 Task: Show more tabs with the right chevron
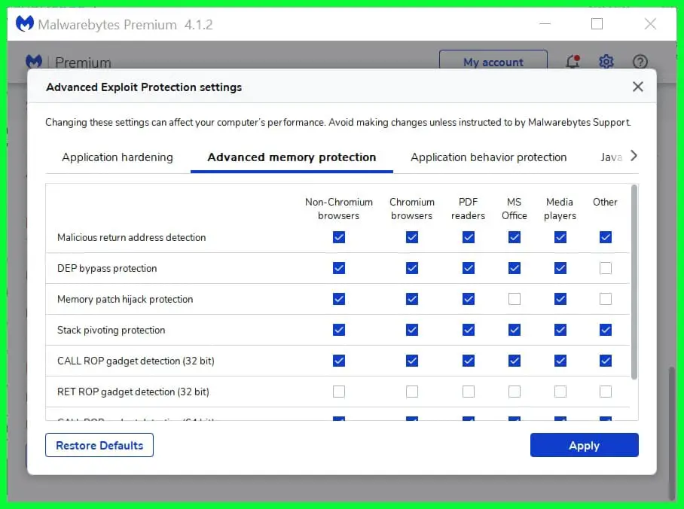pyautogui.click(x=634, y=156)
